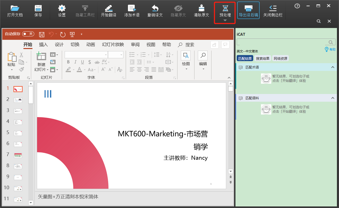
Task: Collapse the 匹配术语 section
Action: [333, 67]
